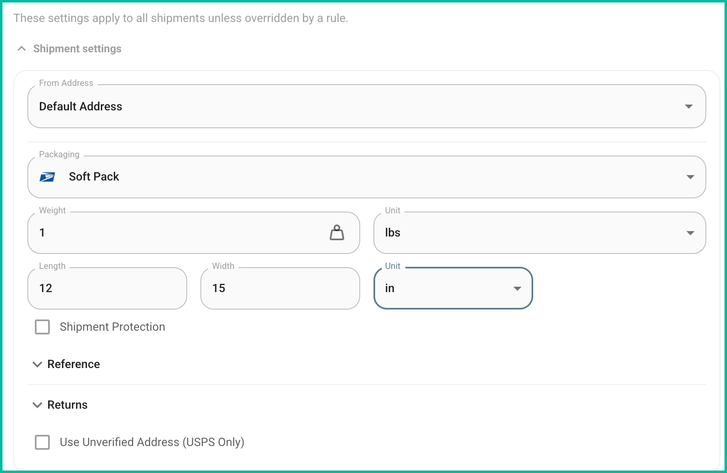Check Use Unverified Address (USPS Only)
The width and height of the screenshot is (727, 473).
[x=42, y=442]
